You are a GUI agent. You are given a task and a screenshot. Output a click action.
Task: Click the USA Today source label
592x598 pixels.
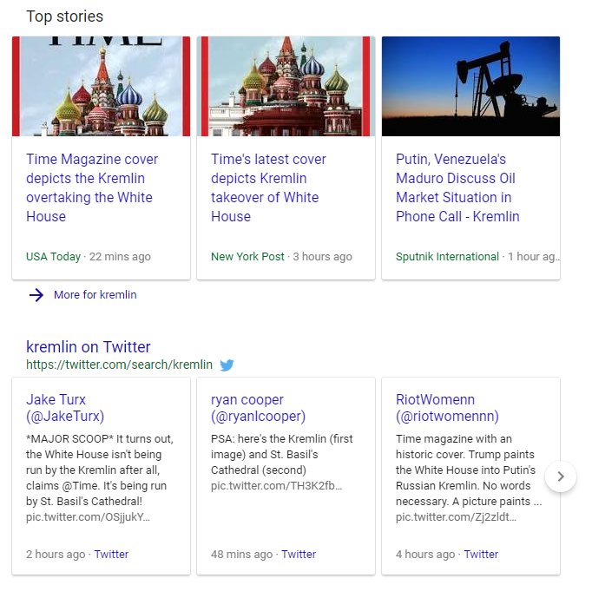(54, 257)
